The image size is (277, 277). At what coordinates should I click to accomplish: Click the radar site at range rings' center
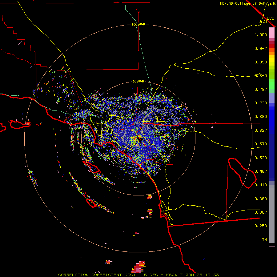pyautogui.click(x=138, y=138)
